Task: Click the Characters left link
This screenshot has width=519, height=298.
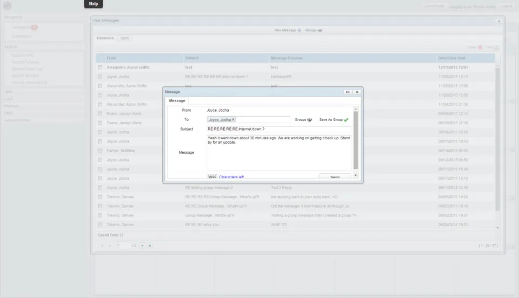Action: click(231, 177)
